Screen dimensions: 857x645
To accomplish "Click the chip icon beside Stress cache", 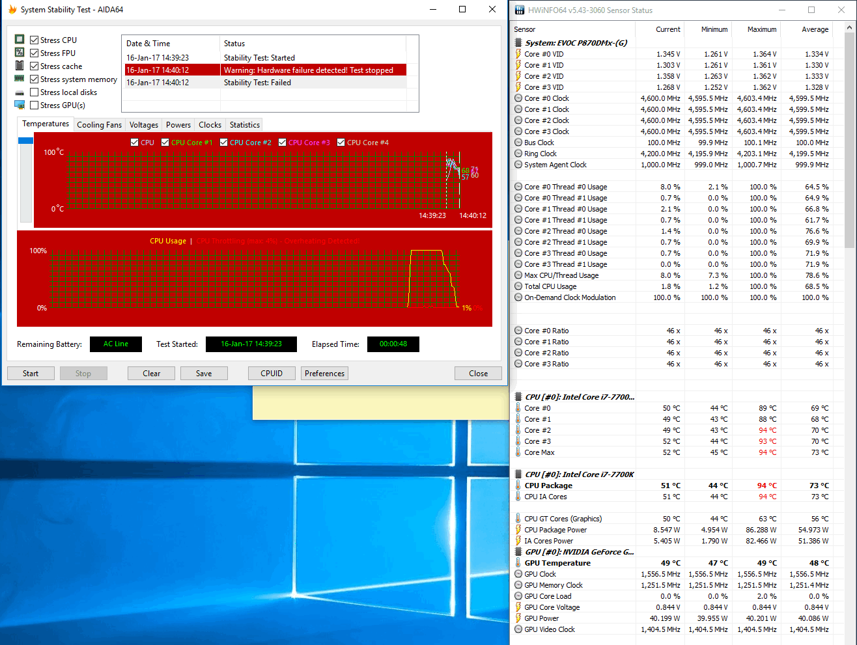I will 20,66.
